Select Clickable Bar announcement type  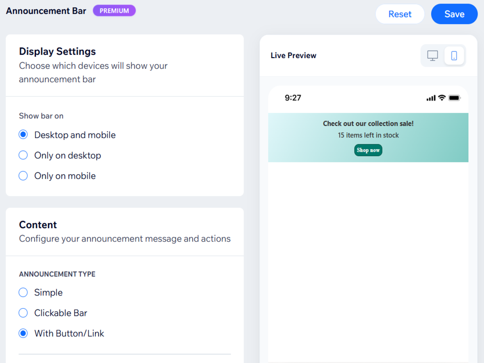[x=23, y=313]
